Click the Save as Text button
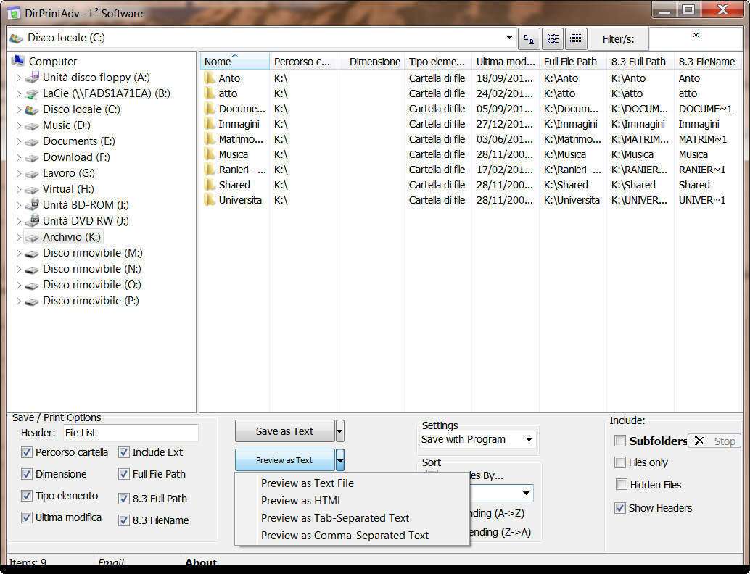 coord(284,431)
